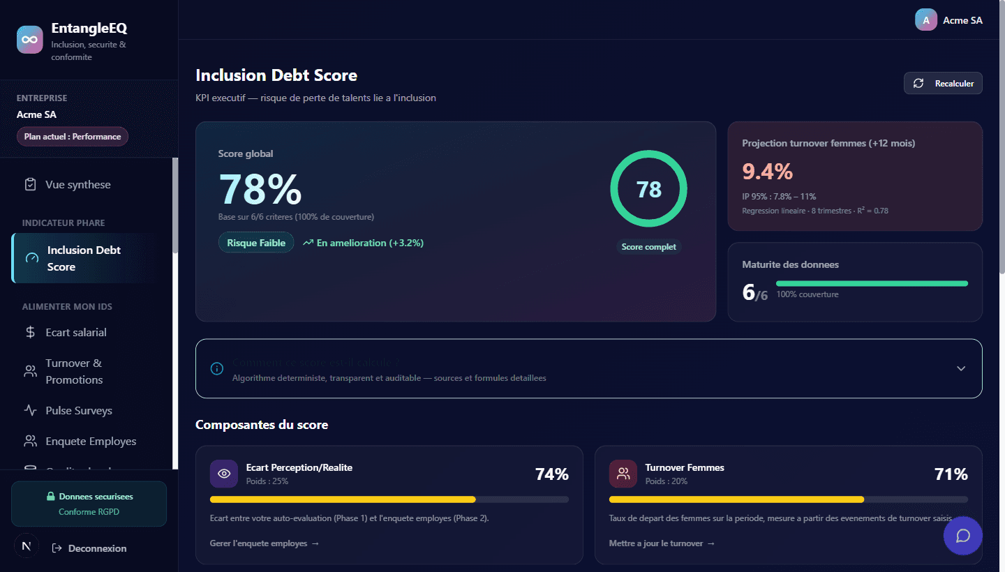Open the chat bubble support widget

[x=963, y=536]
